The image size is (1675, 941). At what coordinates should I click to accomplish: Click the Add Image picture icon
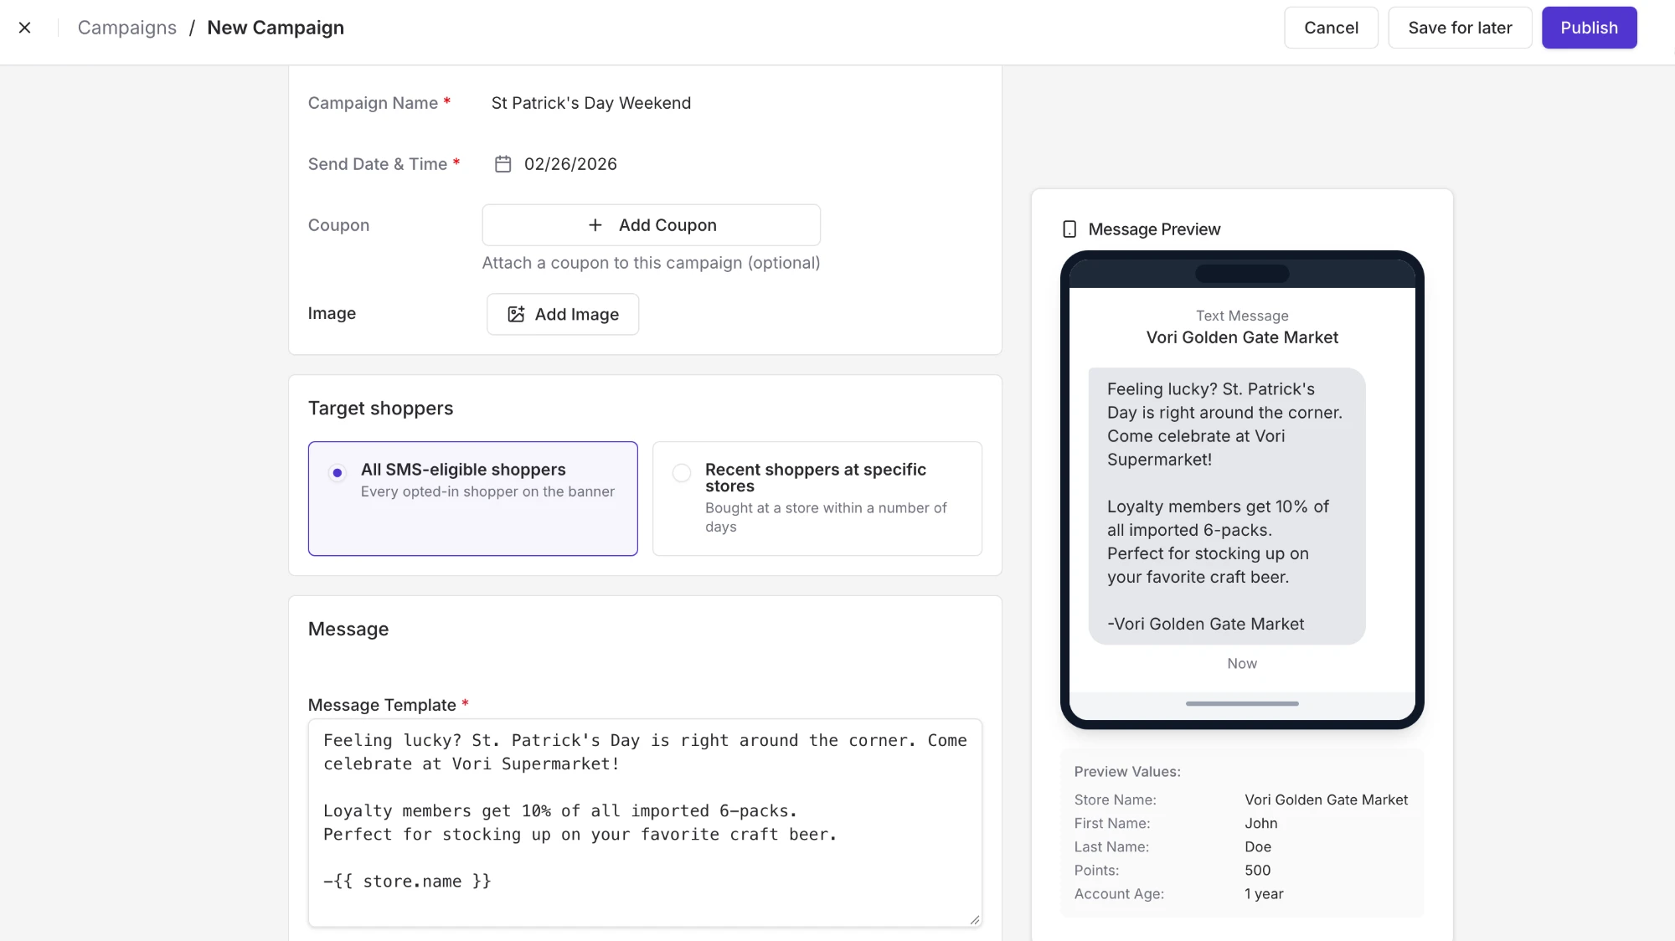coord(516,314)
